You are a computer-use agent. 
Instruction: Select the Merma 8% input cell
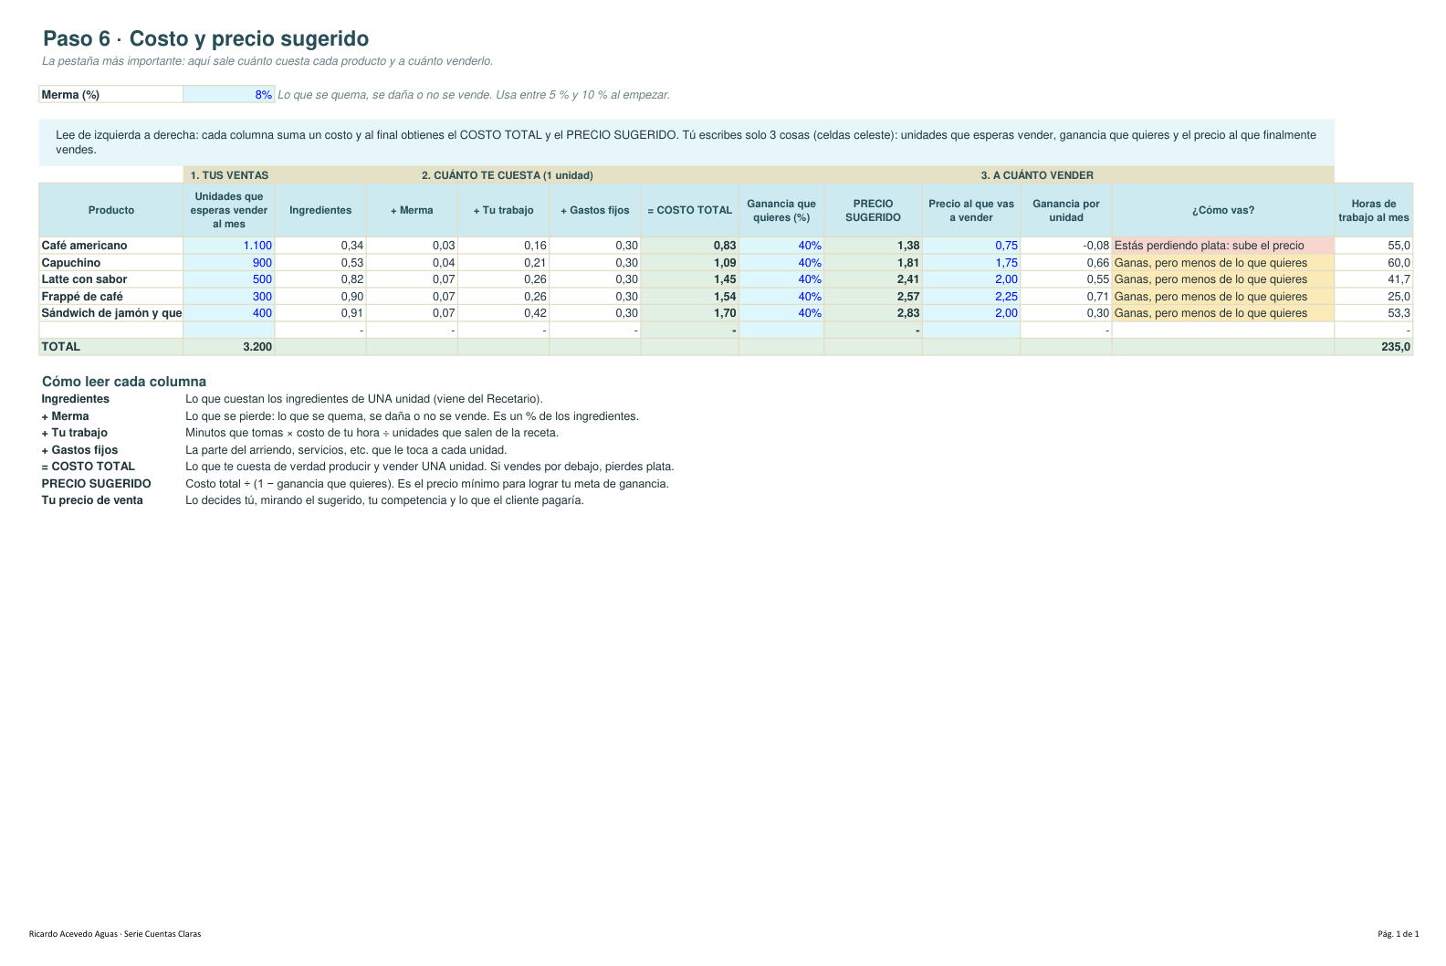coord(228,95)
